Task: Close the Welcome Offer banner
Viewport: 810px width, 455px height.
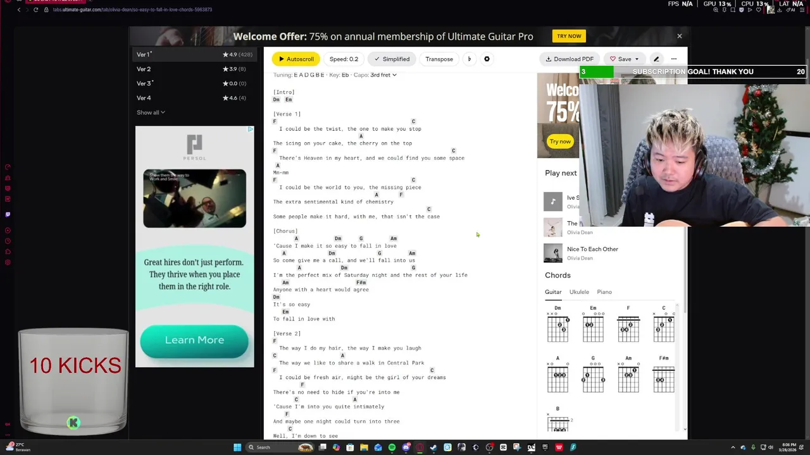Action: tap(680, 36)
